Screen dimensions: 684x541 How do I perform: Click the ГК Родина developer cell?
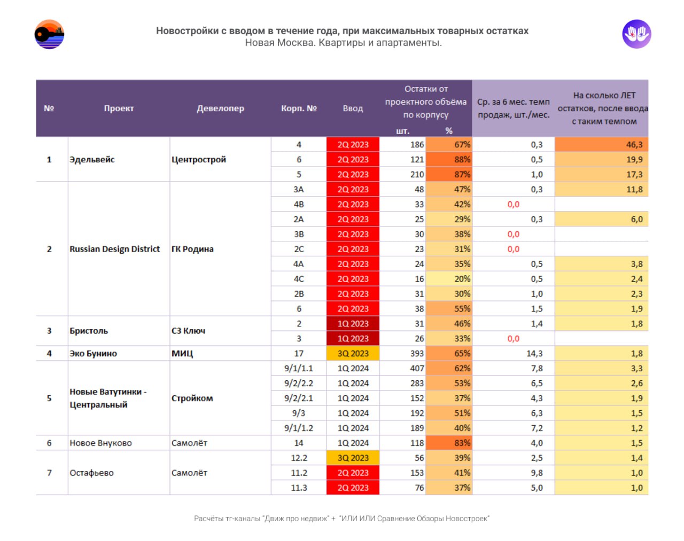(x=220, y=249)
